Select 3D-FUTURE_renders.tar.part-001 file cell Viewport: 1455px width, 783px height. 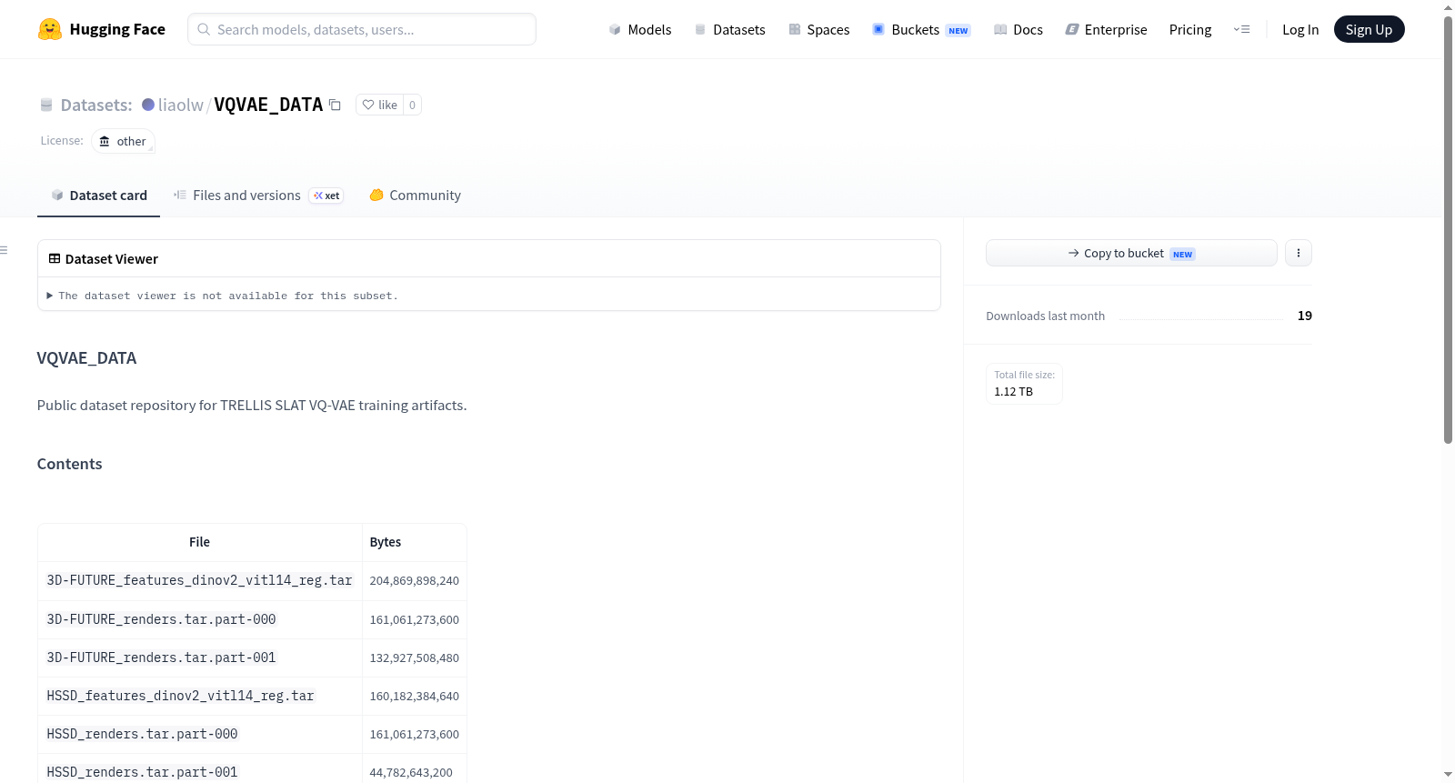(x=199, y=658)
